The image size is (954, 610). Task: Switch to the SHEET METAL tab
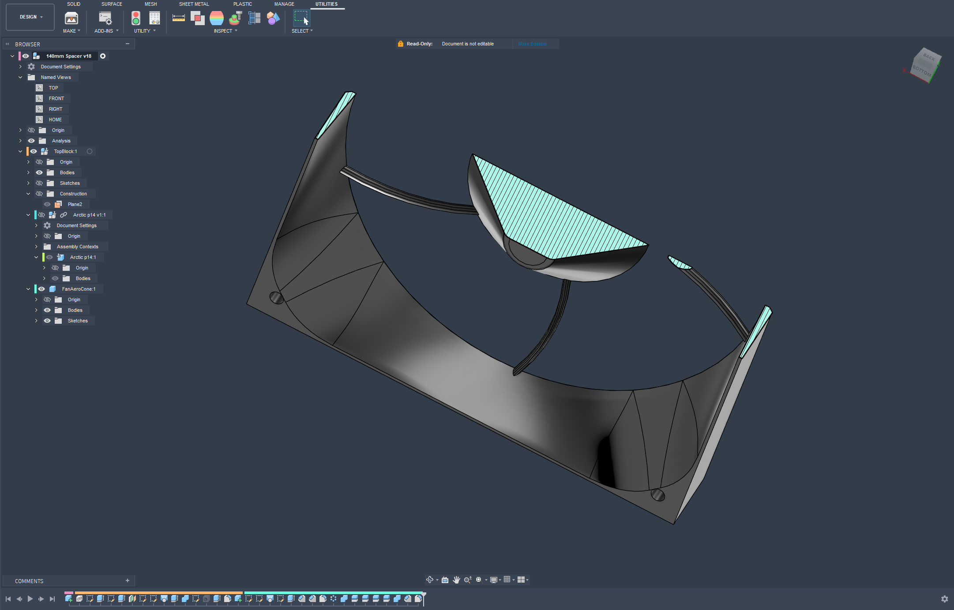pyautogui.click(x=194, y=4)
